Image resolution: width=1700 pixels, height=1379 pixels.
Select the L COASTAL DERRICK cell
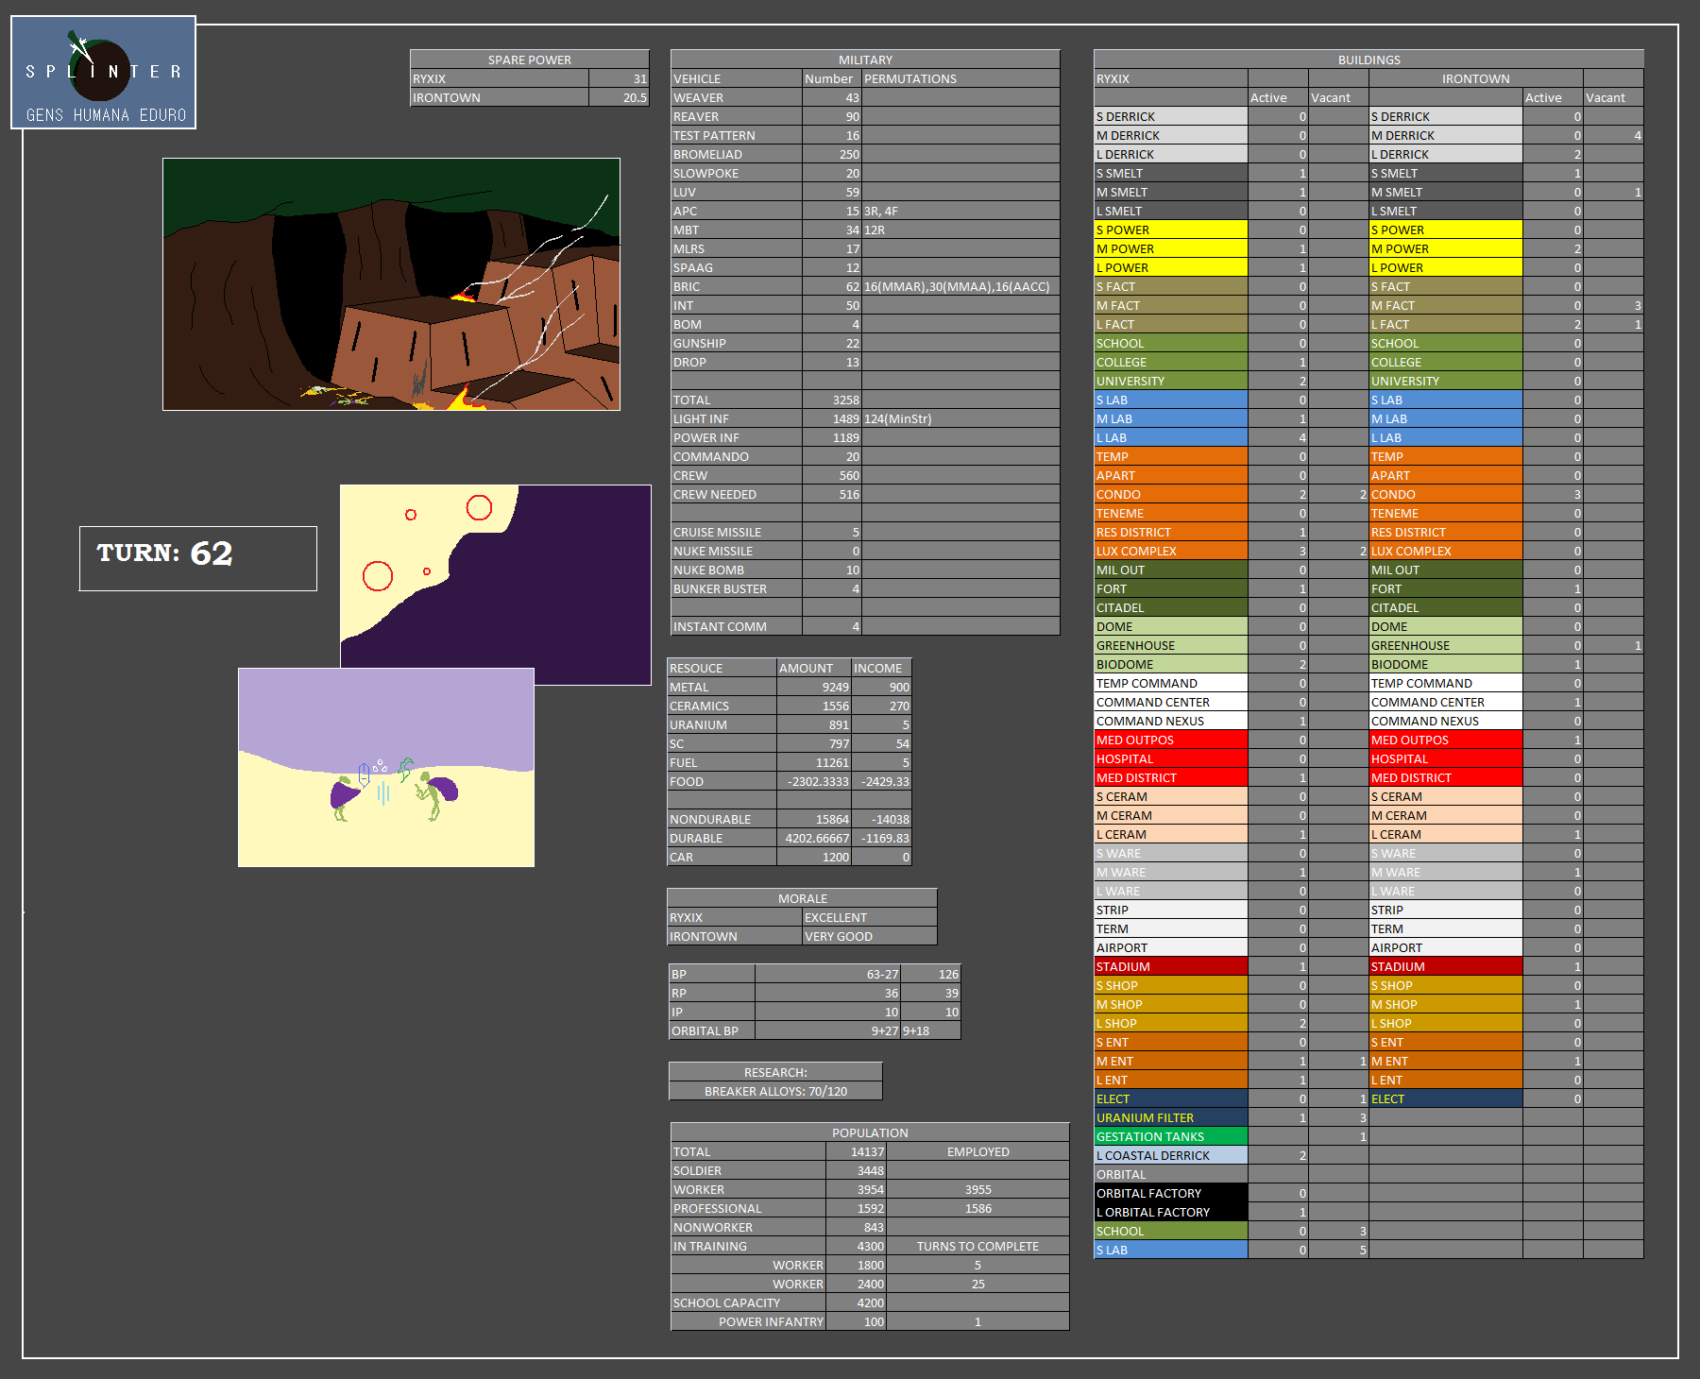coord(1170,1155)
